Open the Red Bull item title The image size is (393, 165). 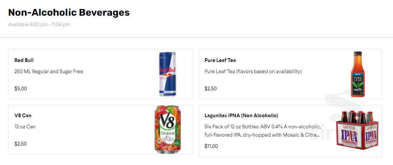(24, 60)
